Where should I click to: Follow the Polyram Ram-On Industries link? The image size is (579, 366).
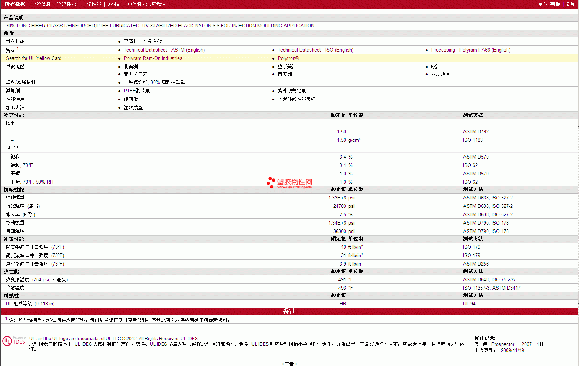(153, 58)
